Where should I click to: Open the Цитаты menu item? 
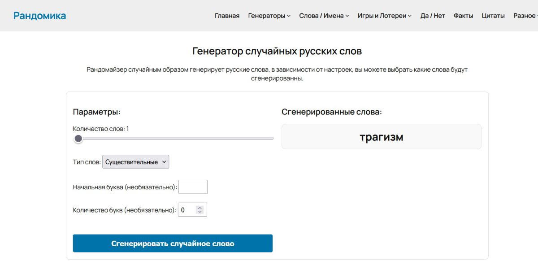pos(493,16)
